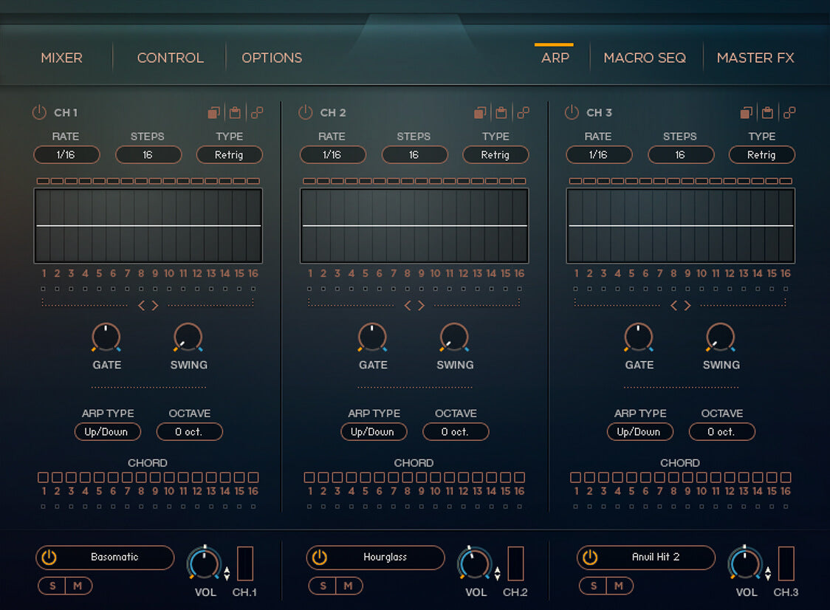Viewport: 830px width, 610px height.
Task: Toggle power for the Basomatic sound slot
Action: coord(49,558)
